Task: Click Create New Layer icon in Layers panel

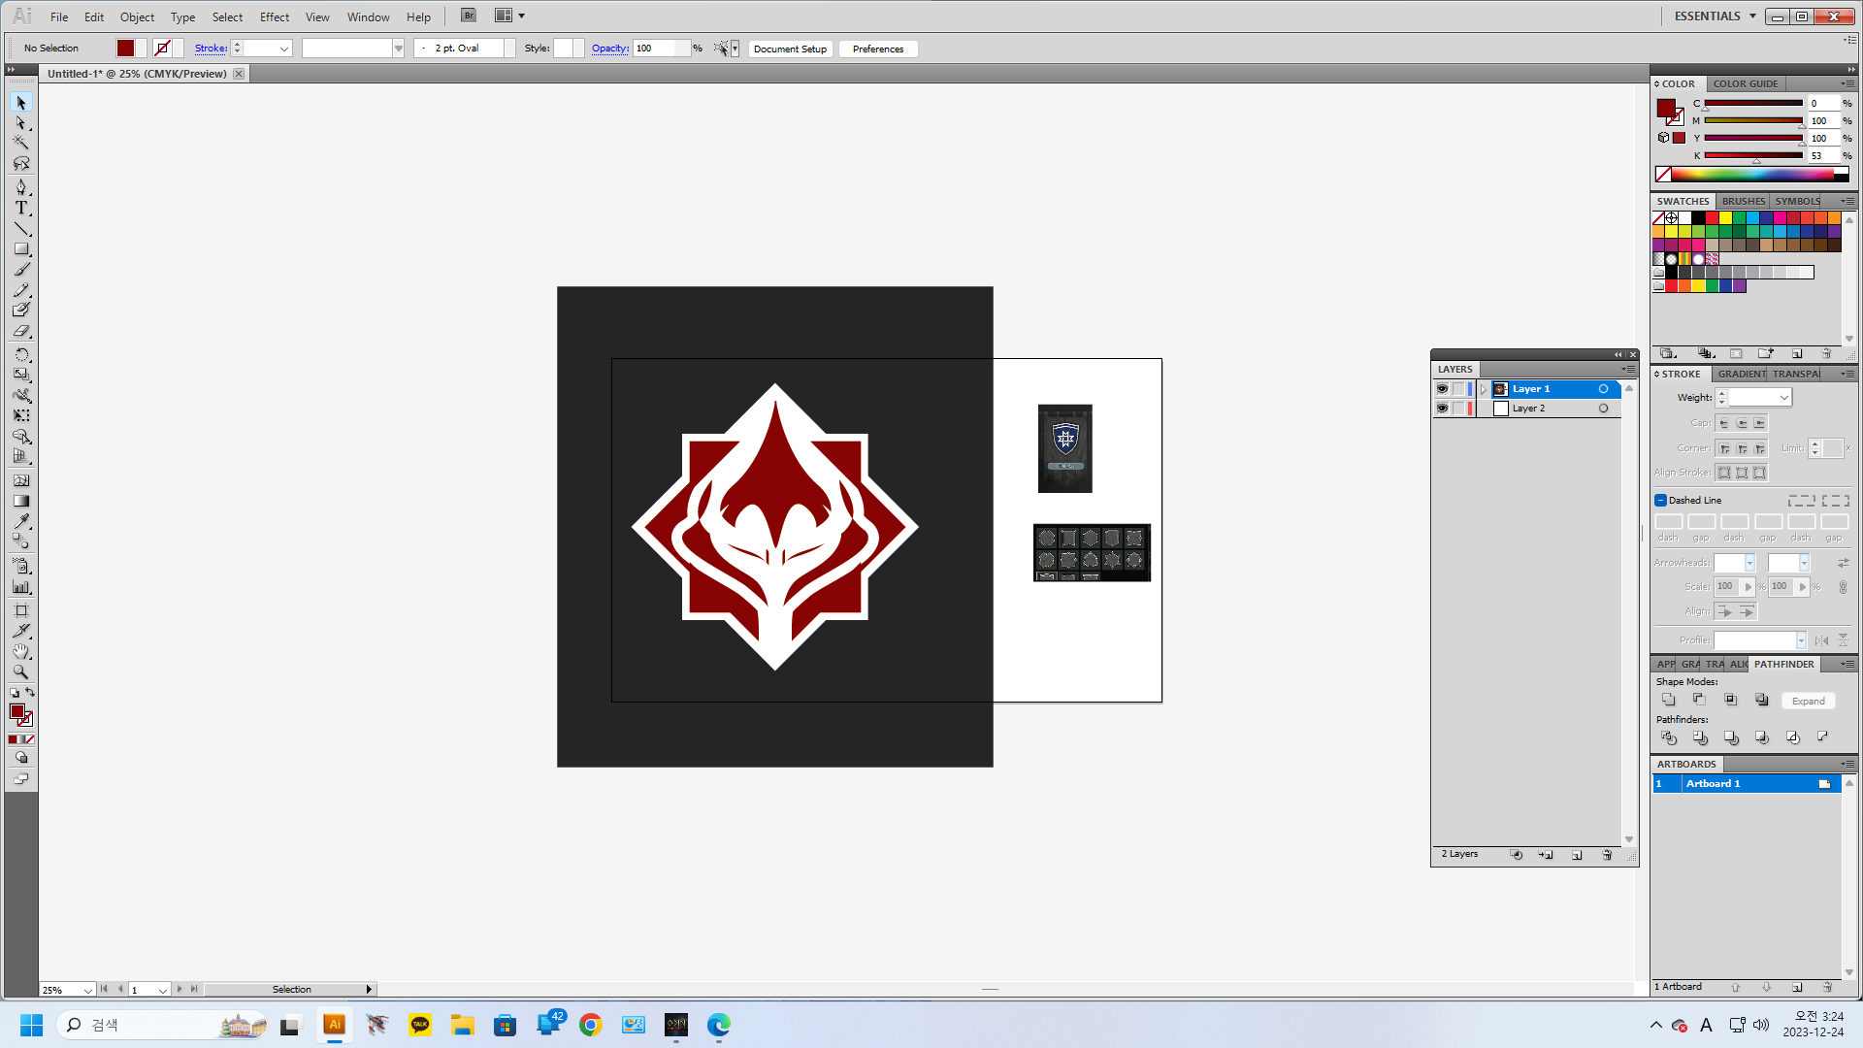Action: click(x=1577, y=855)
